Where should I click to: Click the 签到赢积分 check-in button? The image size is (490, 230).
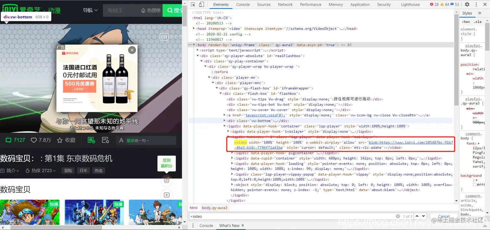[x=167, y=163]
